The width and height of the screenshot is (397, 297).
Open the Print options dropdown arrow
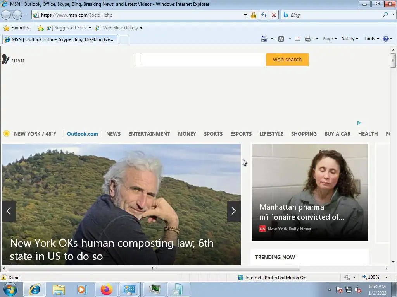pos(316,39)
